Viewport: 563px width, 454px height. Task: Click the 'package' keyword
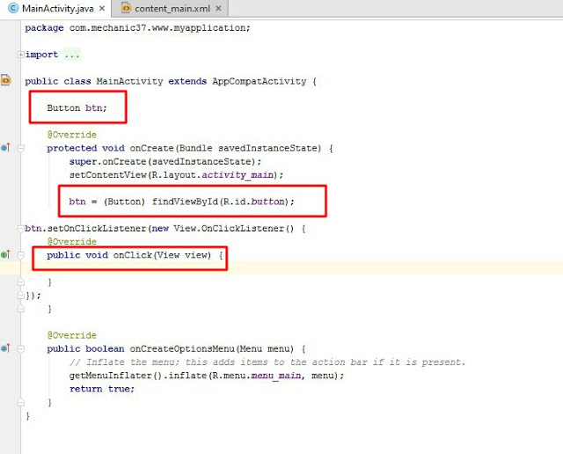pos(44,27)
